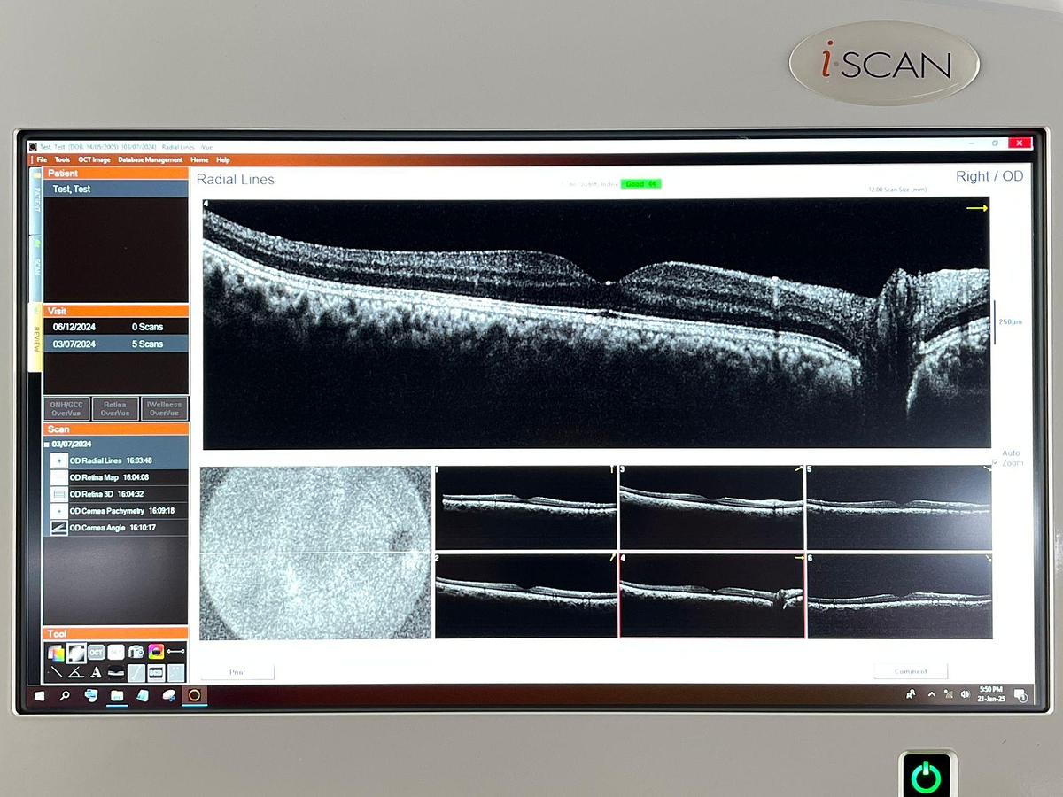Collapse the 03/07/2024 scan group
Image resolution: width=1063 pixels, height=797 pixels.
47,445
